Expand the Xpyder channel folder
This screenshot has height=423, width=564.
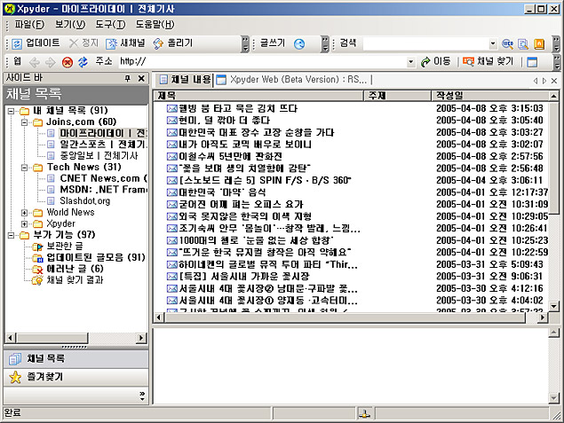coord(24,224)
